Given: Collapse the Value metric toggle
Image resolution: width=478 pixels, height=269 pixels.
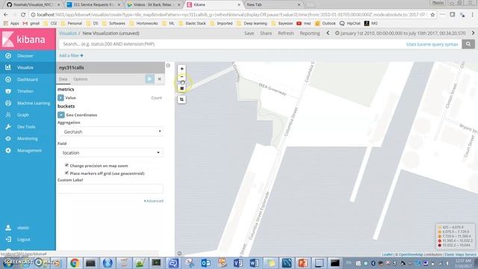Looking at the screenshot, I should (60, 98).
